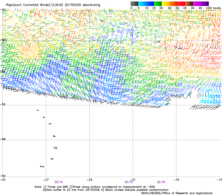The width and height of the screenshot is (222, 195).
Task: Click the date text '20150309 descending'
Action: click(x=82, y=5)
